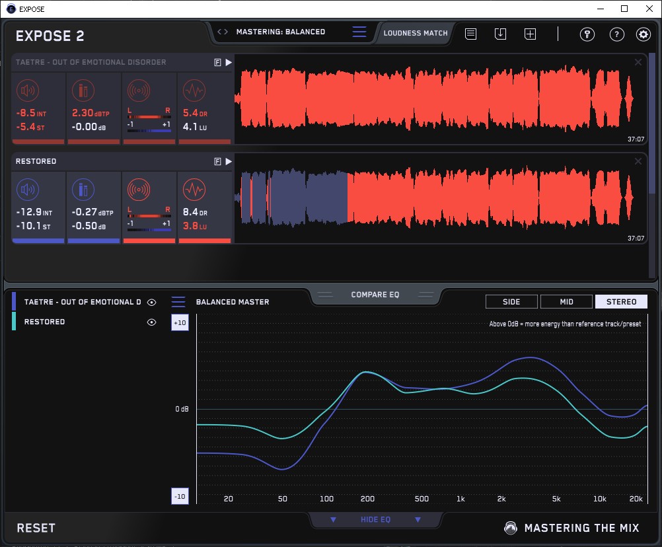Toggle Loudness Match

coord(416,33)
